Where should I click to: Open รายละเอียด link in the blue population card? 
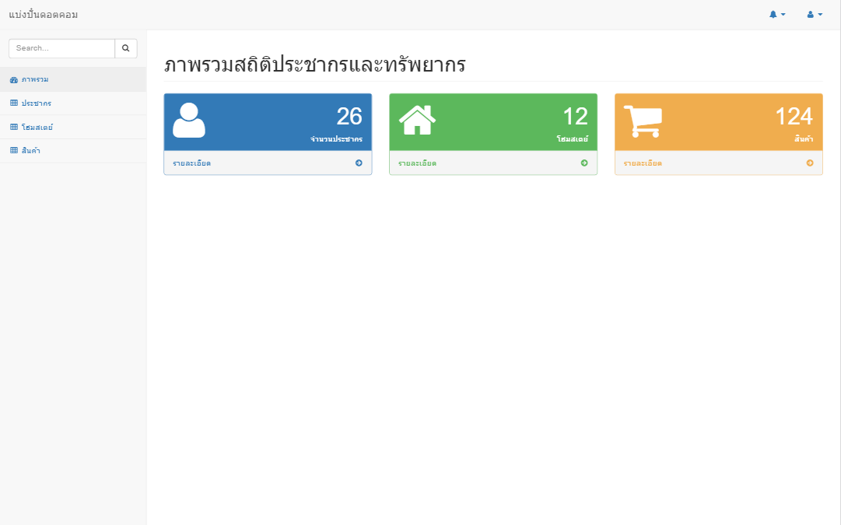point(192,163)
